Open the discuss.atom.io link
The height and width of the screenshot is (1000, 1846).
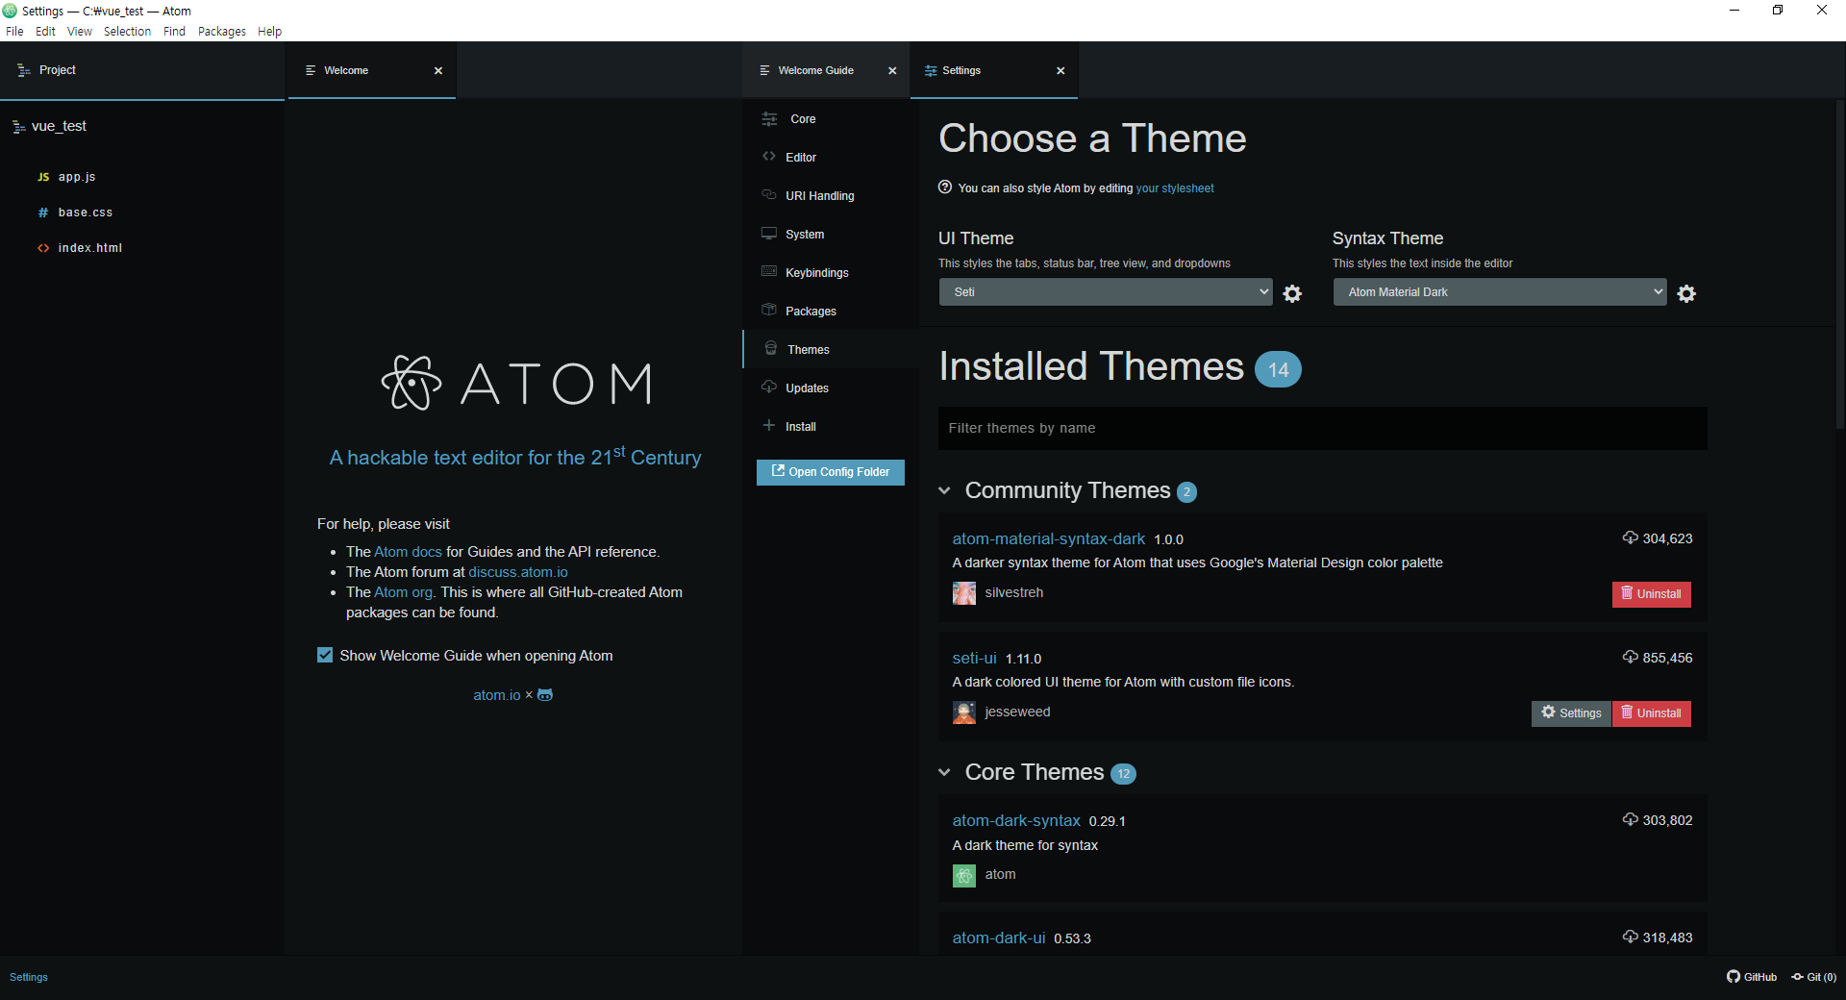pos(518,572)
